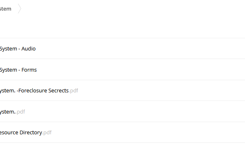Click the gray pdf extension after "ystem.."
245x164 pixels.
coord(21,112)
